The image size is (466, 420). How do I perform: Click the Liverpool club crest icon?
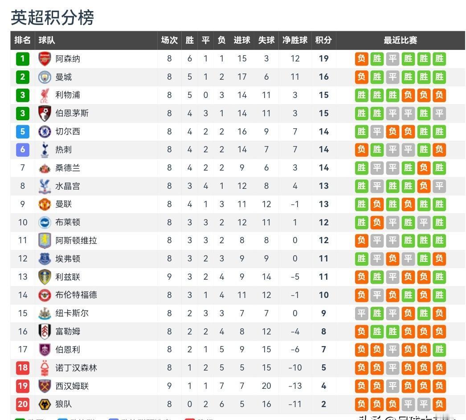pos(45,95)
